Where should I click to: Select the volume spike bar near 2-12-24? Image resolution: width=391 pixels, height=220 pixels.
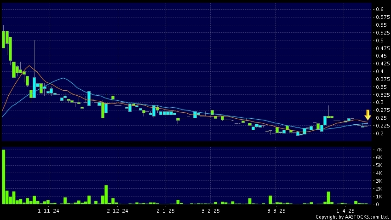pos(106,195)
